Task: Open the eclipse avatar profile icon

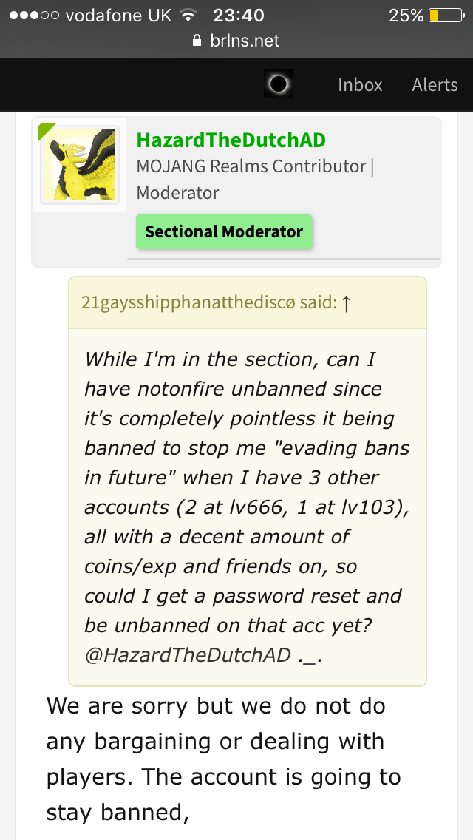Action: [279, 84]
